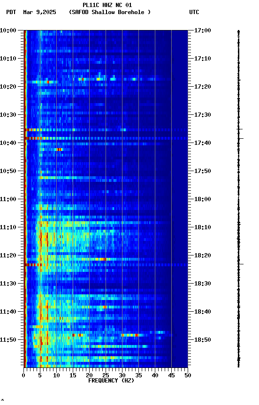Click the '18:50' UTC time label
The image size is (259, 405).
point(203,340)
